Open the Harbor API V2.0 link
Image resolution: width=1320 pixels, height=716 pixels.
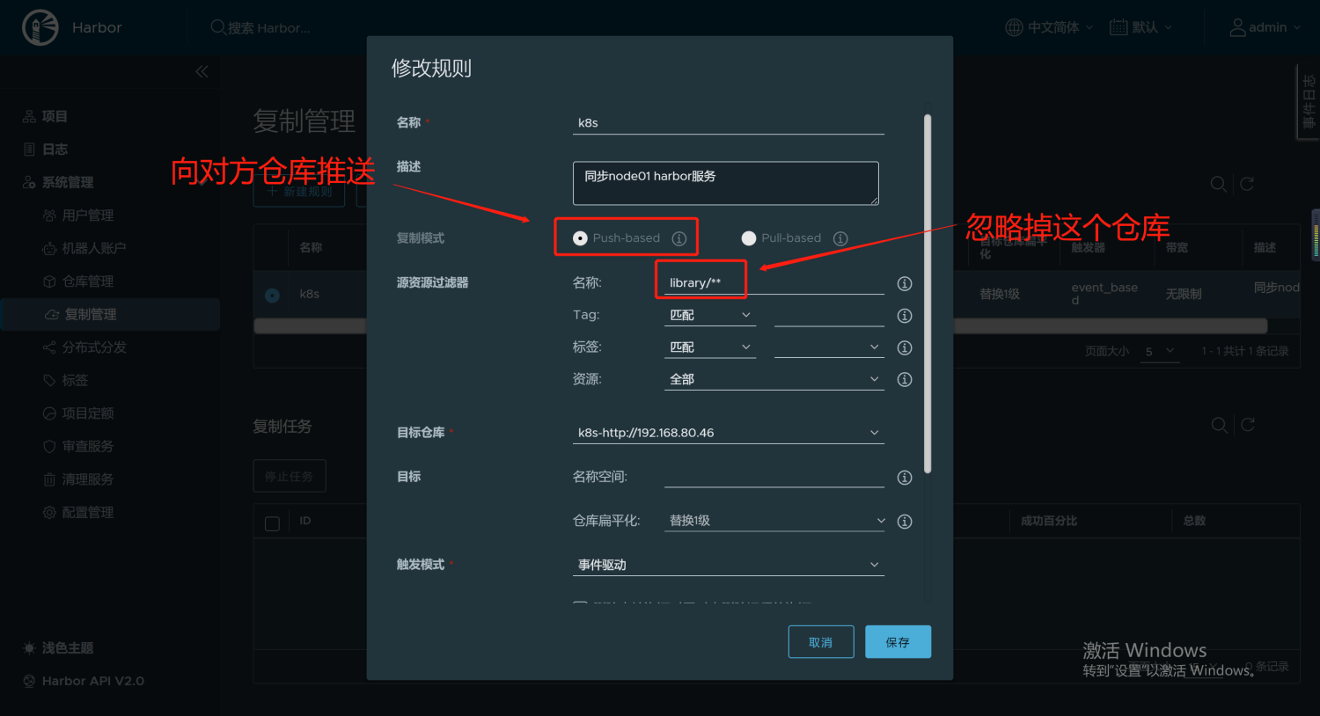coord(93,681)
